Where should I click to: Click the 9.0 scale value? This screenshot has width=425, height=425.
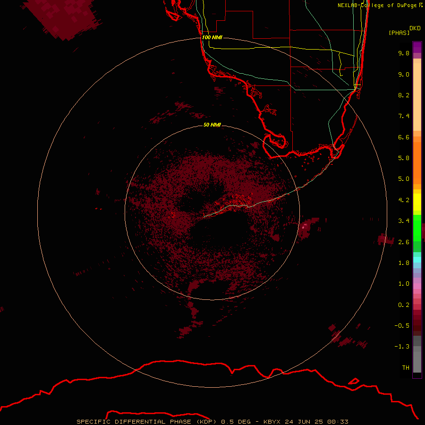coord(404,74)
